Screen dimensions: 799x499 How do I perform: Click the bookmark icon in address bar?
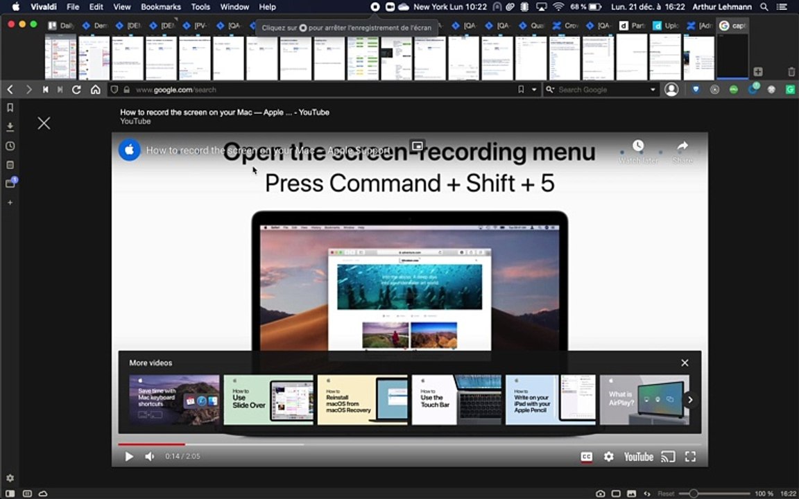click(x=521, y=89)
